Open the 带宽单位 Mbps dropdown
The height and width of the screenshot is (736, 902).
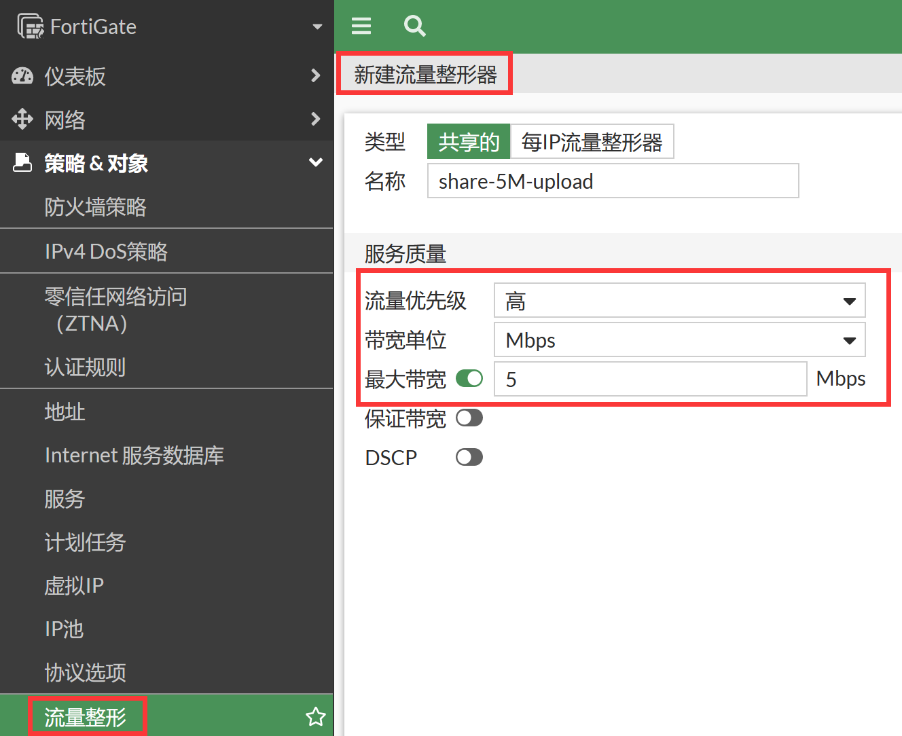679,340
